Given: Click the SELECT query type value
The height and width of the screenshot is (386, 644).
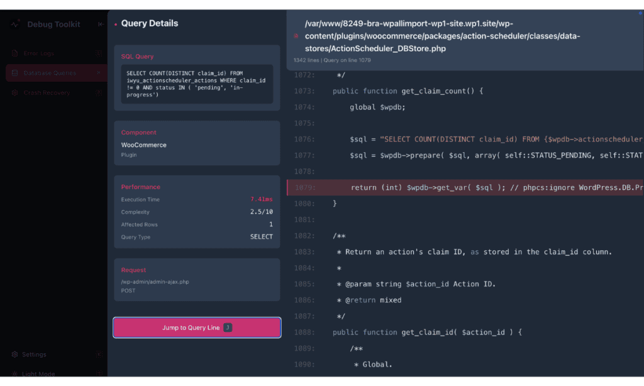Looking at the screenshot, I should (262, 237).
